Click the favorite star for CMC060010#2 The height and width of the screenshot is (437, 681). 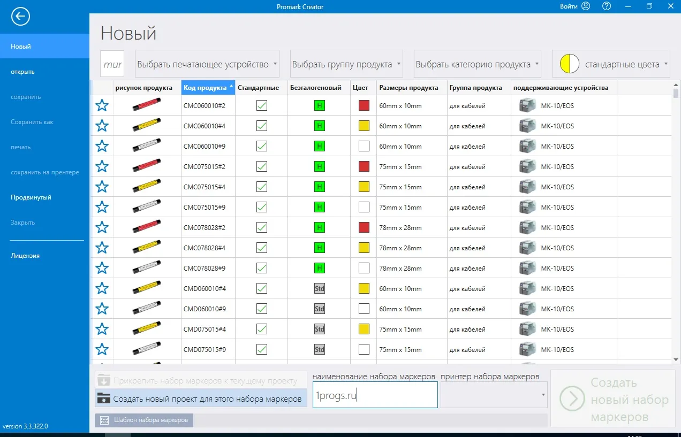[102, 105]
